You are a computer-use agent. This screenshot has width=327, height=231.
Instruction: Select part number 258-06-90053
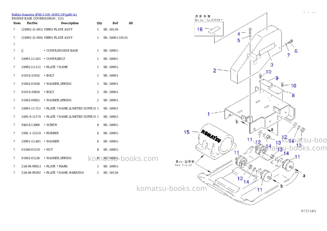pos(31,166)
